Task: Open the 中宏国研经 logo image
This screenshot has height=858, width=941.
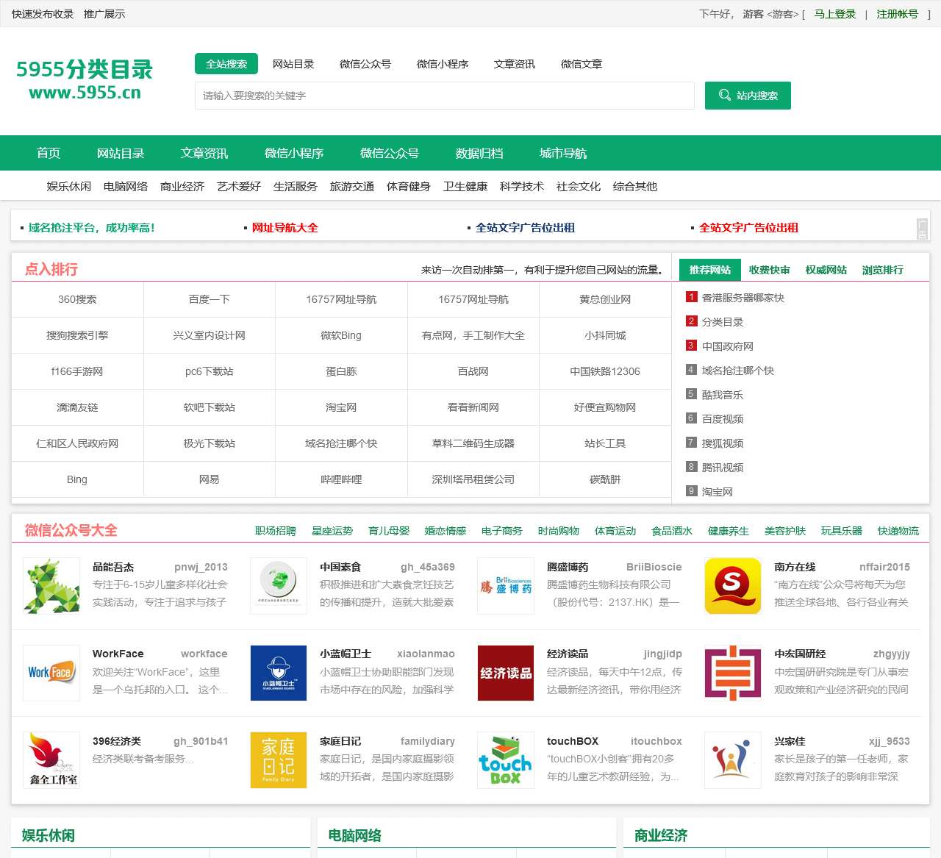Action: click(733, 673)
